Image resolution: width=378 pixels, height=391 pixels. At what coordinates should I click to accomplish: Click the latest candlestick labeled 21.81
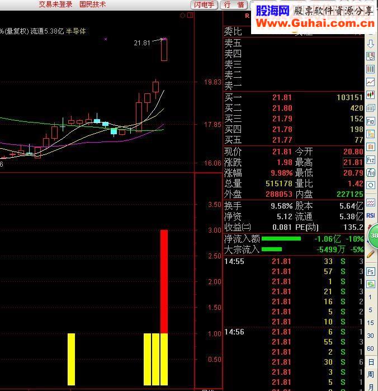164,49
